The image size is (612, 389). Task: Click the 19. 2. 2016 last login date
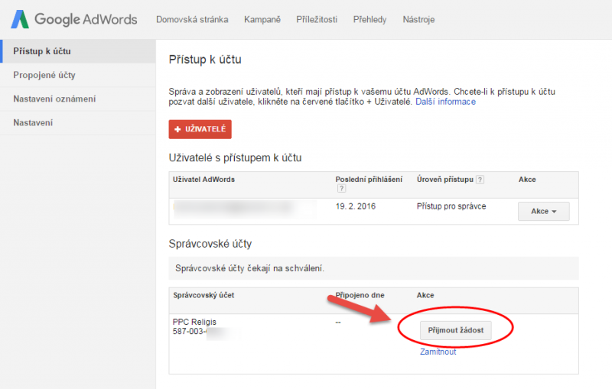(x=356, y=206)
